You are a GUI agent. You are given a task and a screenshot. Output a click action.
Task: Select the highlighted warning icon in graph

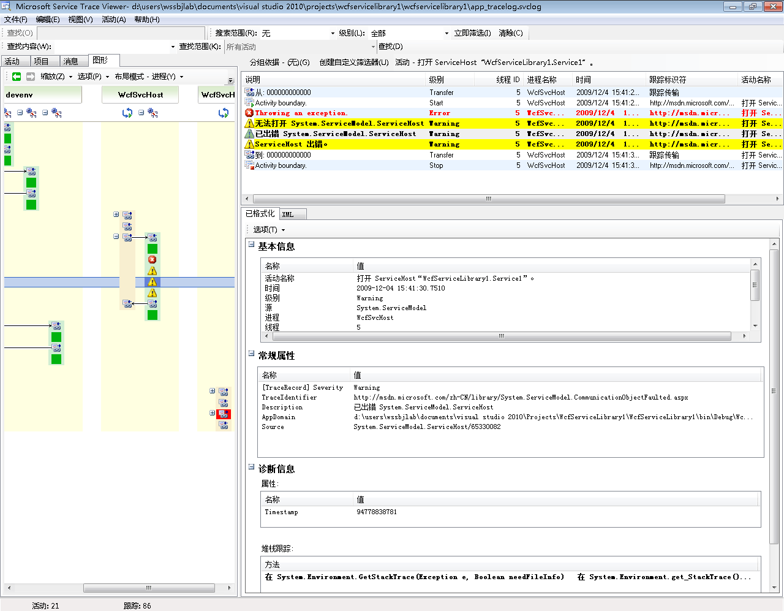click(153, 282)
